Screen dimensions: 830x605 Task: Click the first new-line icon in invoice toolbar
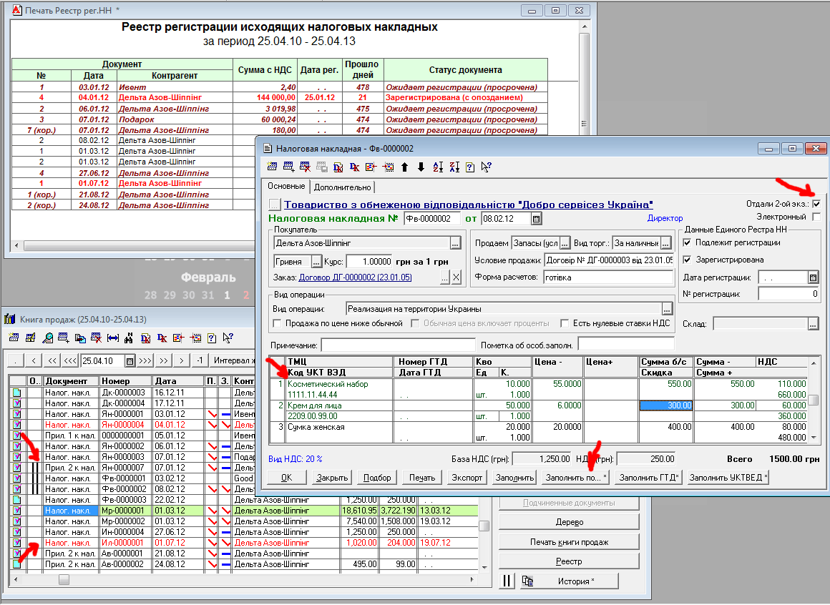tap(272, 167)
